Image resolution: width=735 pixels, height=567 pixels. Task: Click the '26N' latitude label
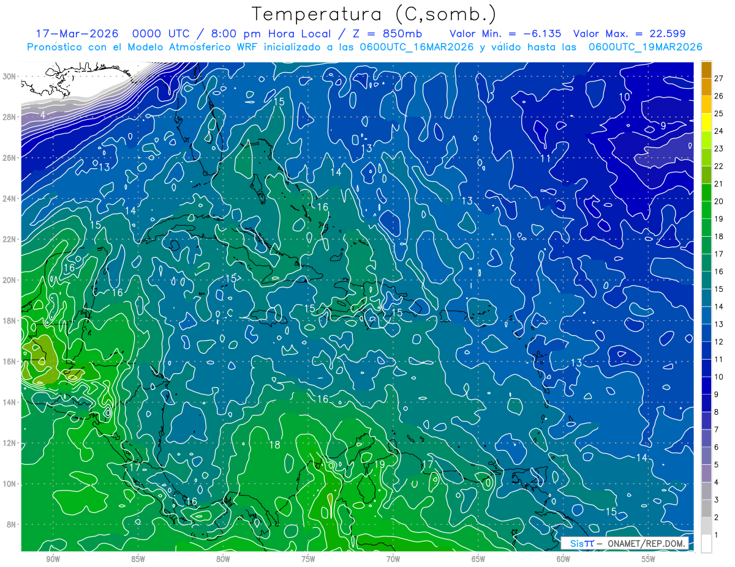click(9, 158)
